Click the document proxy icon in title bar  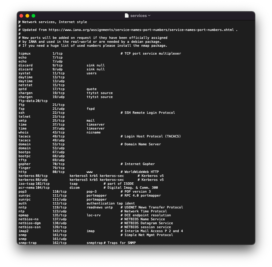127,16
